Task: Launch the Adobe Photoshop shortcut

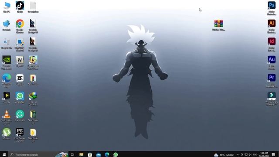Action: [x=272, y=8]
